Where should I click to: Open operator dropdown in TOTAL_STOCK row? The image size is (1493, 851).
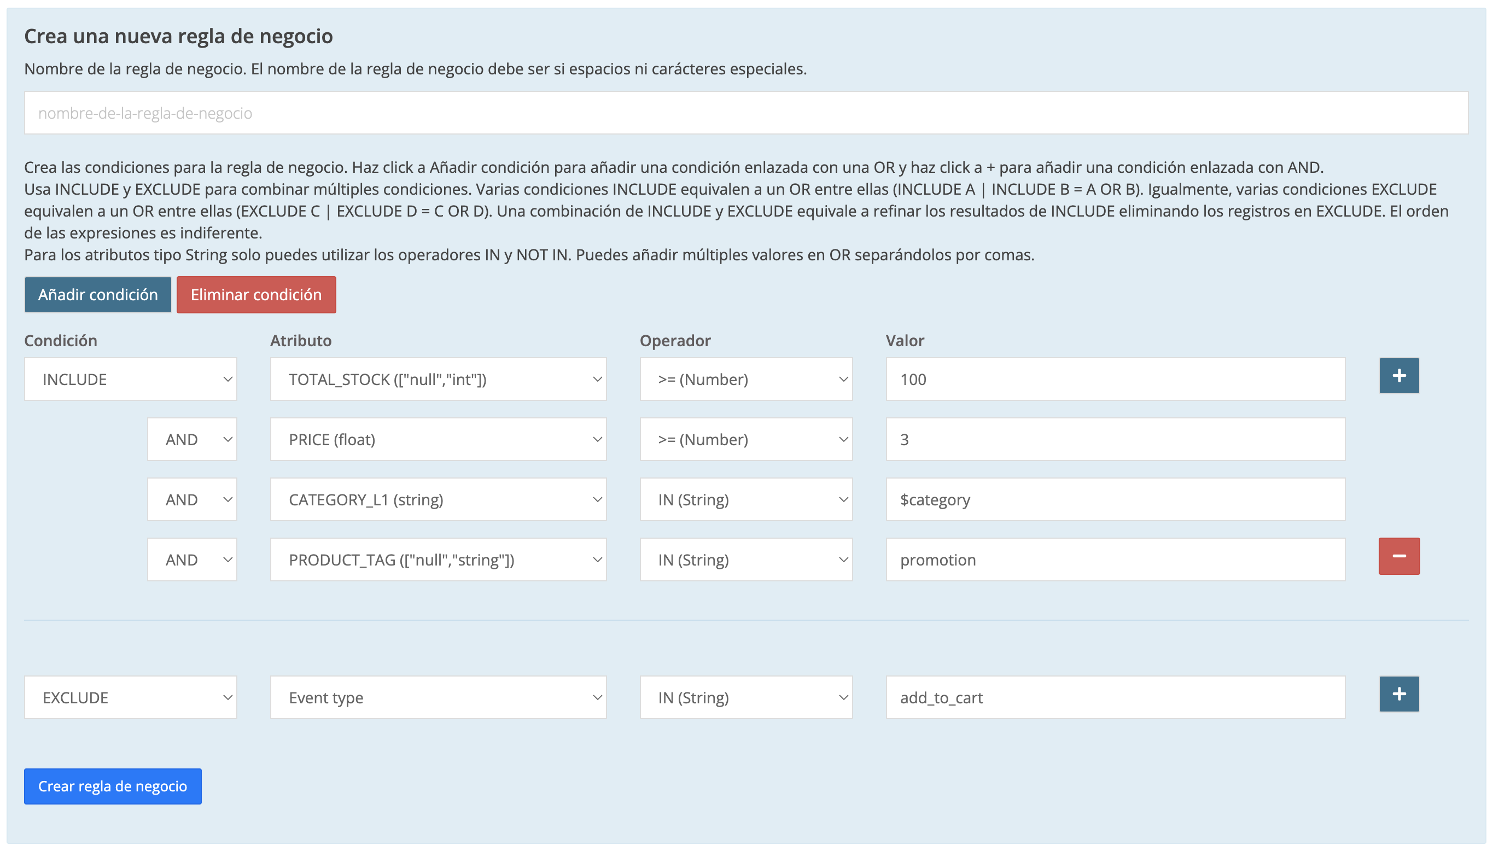(x=745, y=380)
